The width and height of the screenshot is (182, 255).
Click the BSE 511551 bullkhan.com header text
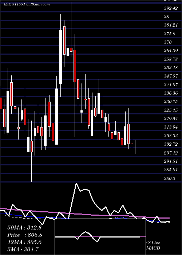click(27, 4)
